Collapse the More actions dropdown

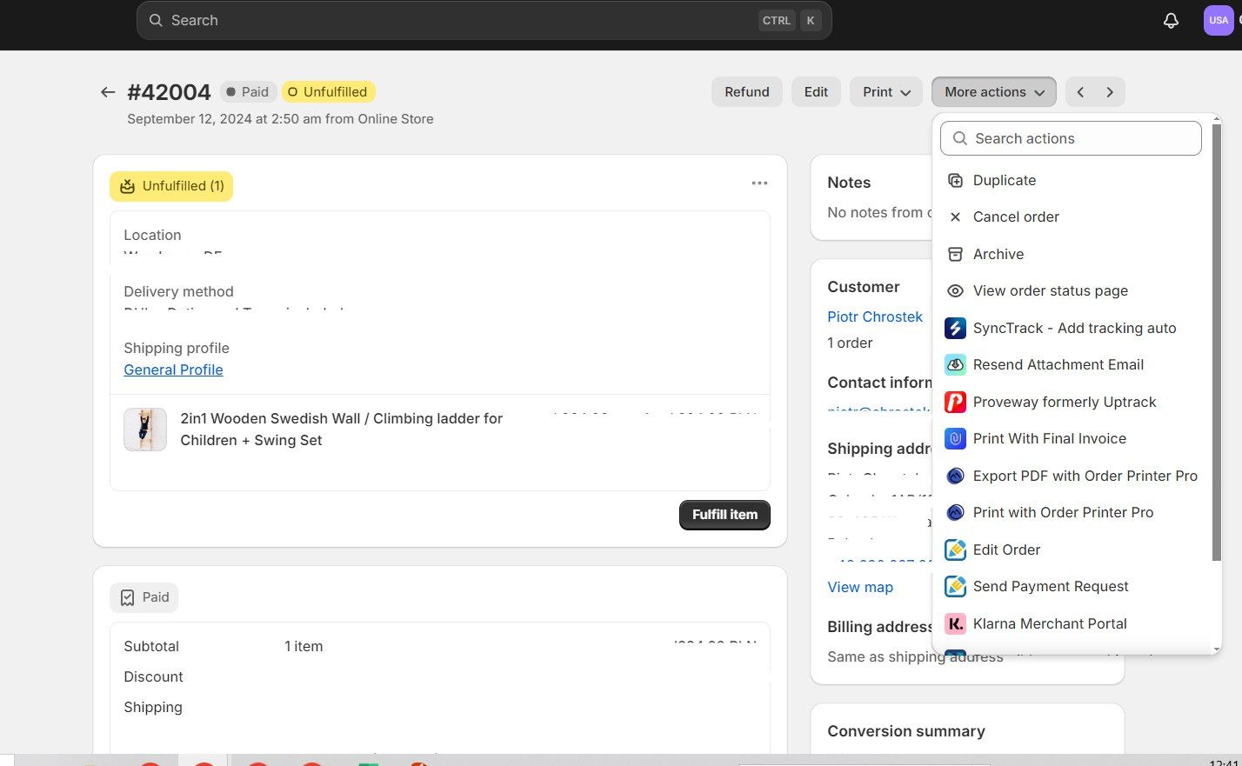tap(994, 92)
